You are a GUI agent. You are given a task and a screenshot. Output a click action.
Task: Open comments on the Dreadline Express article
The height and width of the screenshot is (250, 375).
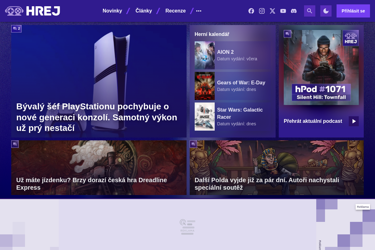[15, 144]
